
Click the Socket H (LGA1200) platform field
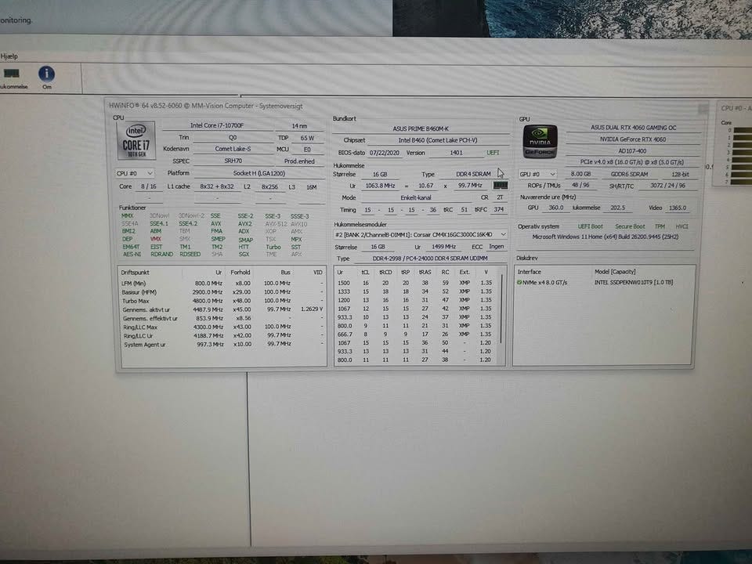coord(259,173)
